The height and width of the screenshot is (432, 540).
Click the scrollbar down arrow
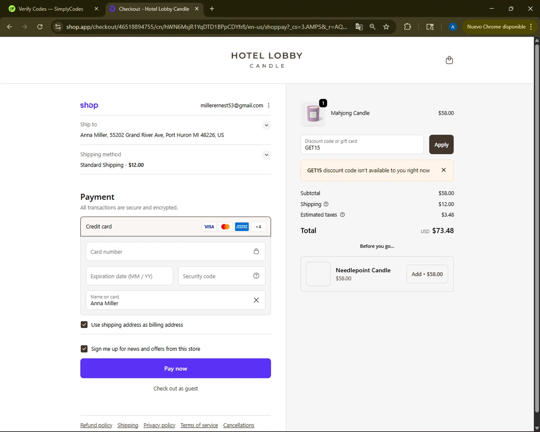pyautogui.click(x=537, y=428)
